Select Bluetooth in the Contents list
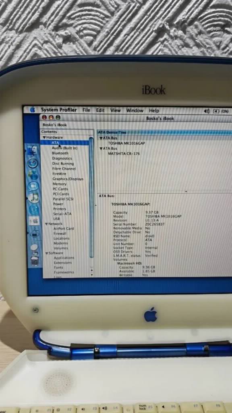 point(60,153)
